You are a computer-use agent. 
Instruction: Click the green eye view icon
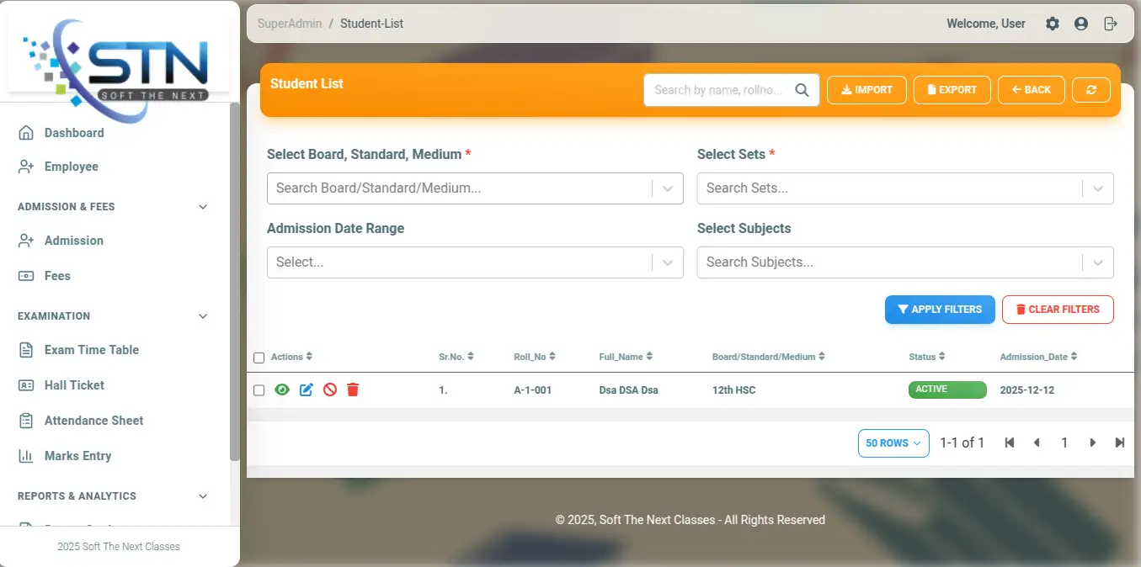click(282, 389)
